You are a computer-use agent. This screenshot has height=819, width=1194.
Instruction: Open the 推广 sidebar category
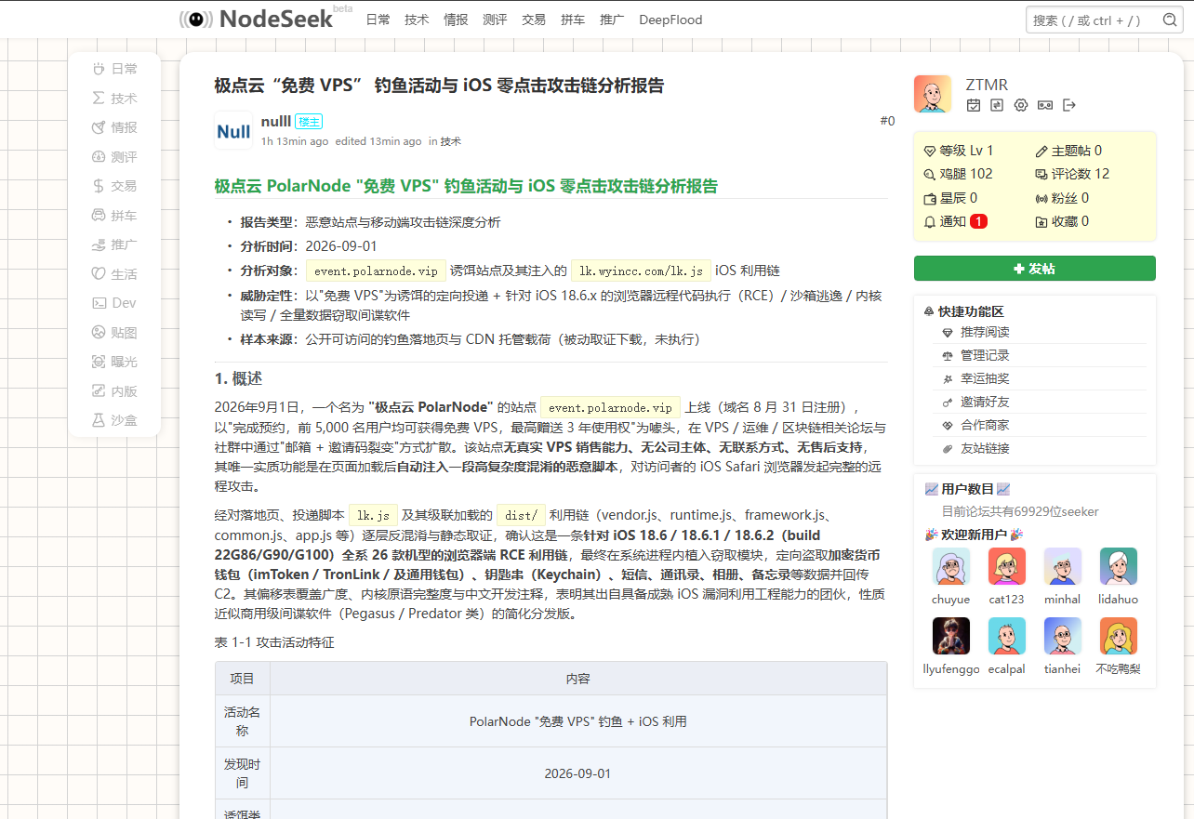click(114, 244)
